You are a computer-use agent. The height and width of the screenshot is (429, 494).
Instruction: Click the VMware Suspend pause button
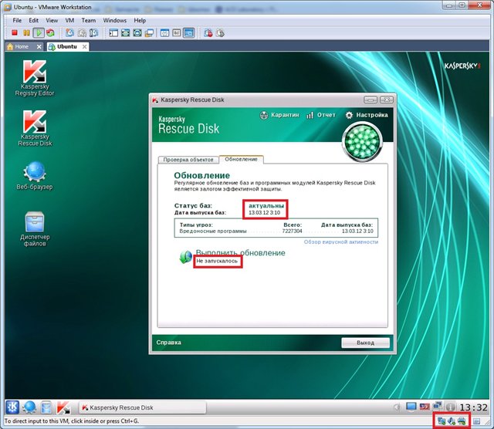click(27, 33)
